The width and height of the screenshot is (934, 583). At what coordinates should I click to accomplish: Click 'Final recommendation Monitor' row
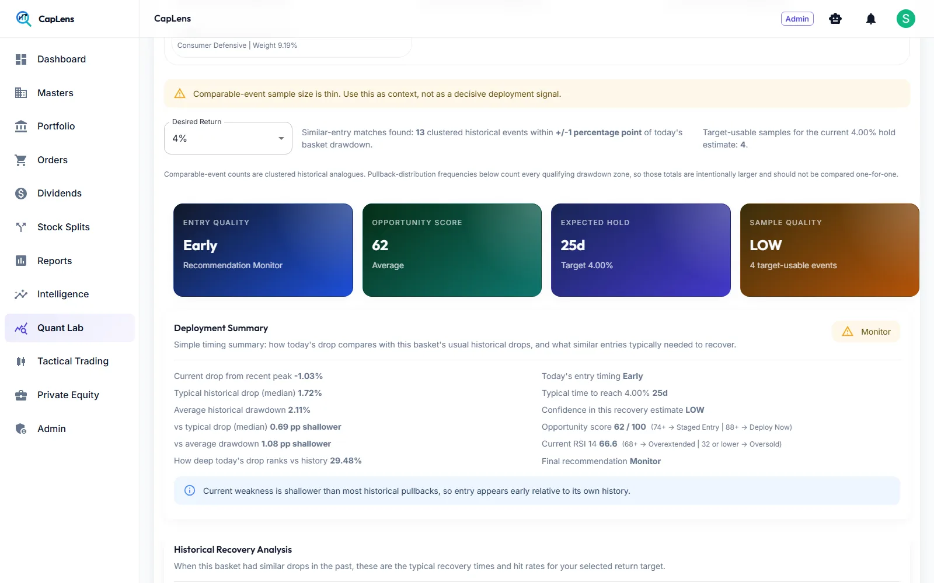pyautogui.click(x=601, y=461)
